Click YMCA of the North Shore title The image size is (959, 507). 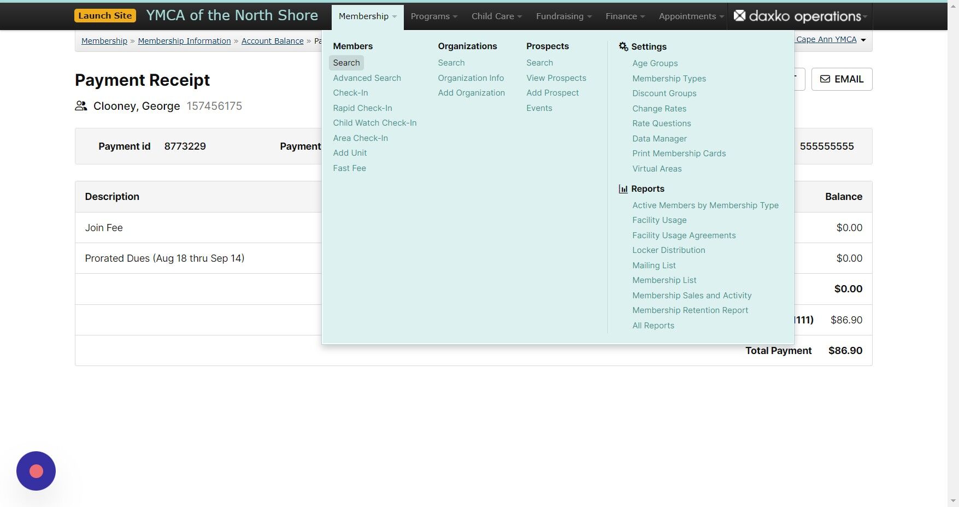pyautogui.click(x=232, y=16)
